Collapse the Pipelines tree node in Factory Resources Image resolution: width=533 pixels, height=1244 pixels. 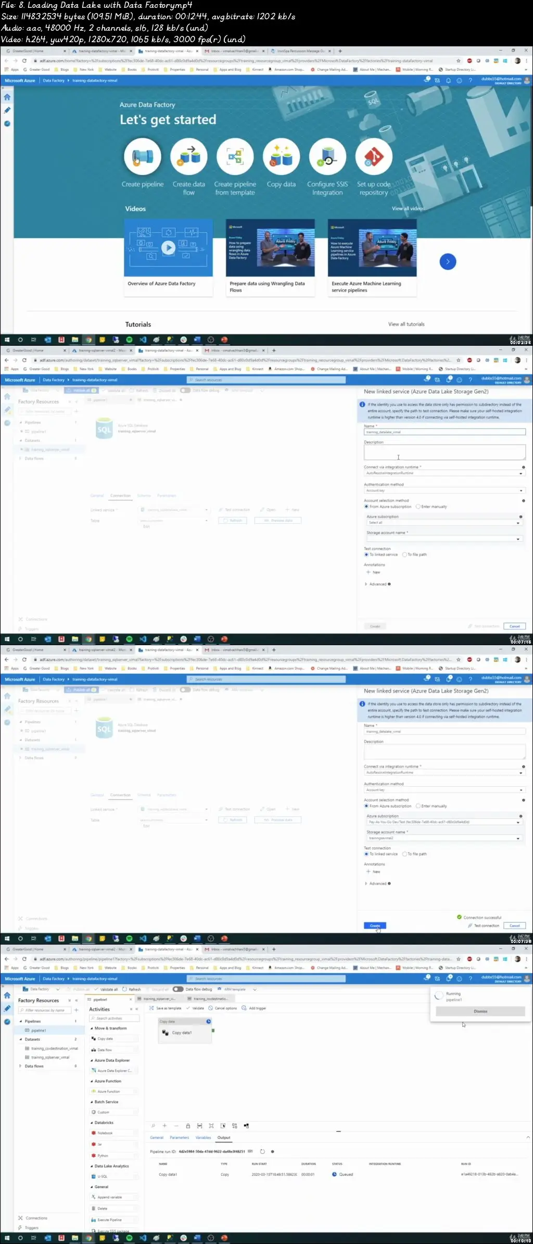[21, 1021]
